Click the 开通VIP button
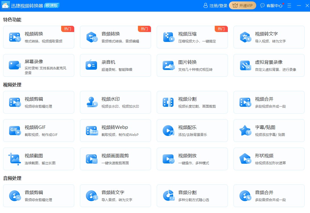Viewport: 310px width, 213px height. click(243, 5)
